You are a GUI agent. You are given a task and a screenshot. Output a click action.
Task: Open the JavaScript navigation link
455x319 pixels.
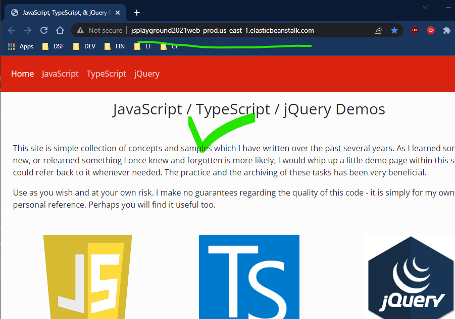[60, 74]
